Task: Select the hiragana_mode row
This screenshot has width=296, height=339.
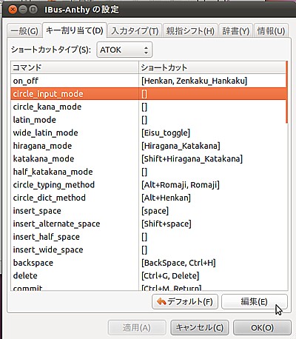Action: [x=148, y=146]
